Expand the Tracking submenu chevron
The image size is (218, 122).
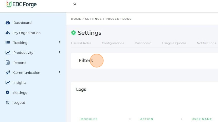point(60,42)
